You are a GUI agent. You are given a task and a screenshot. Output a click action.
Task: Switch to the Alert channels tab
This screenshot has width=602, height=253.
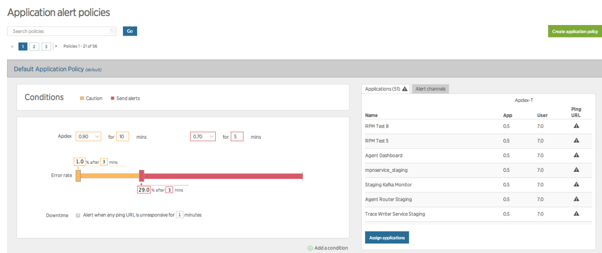pos(431,89)
